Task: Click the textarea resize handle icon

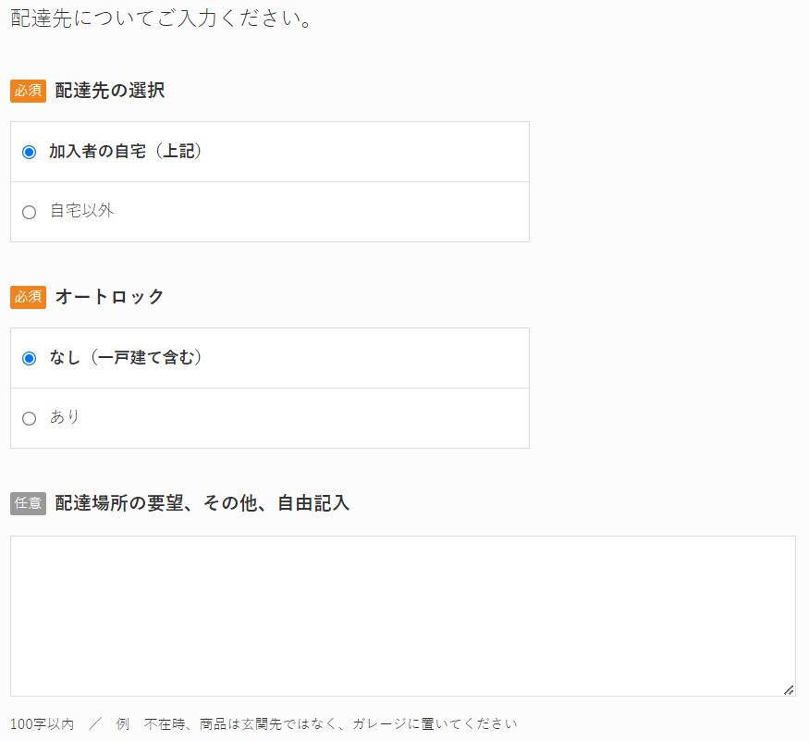Action: click(x=789, y=690)
